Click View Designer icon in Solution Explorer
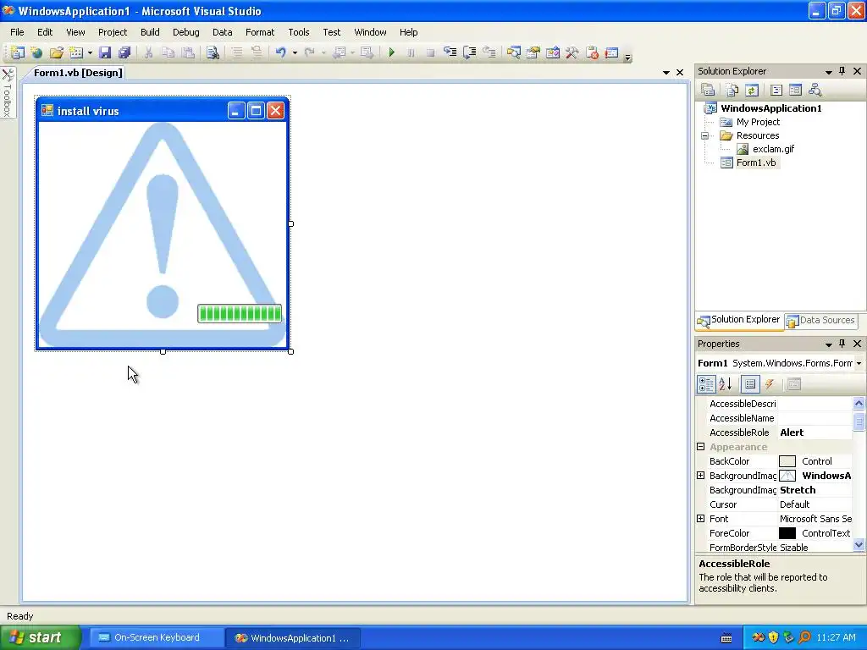Image resolution: width=867 pixels, height=650 pixels. coord(795,90)
